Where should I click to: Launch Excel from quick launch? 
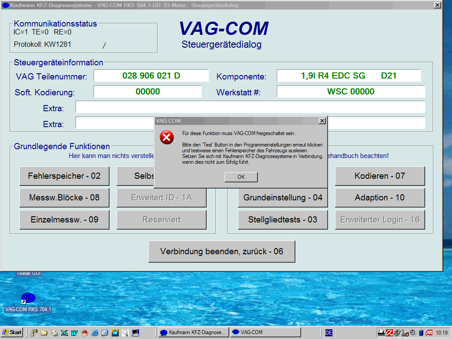click(x=64, y=333)
